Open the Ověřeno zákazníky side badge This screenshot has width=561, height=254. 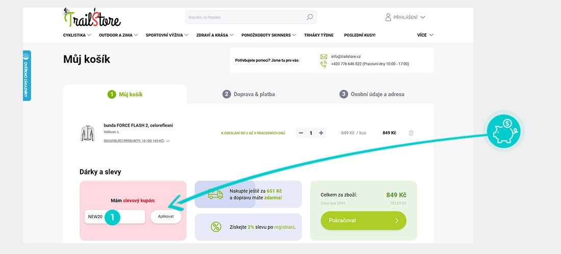pos(27,75)
